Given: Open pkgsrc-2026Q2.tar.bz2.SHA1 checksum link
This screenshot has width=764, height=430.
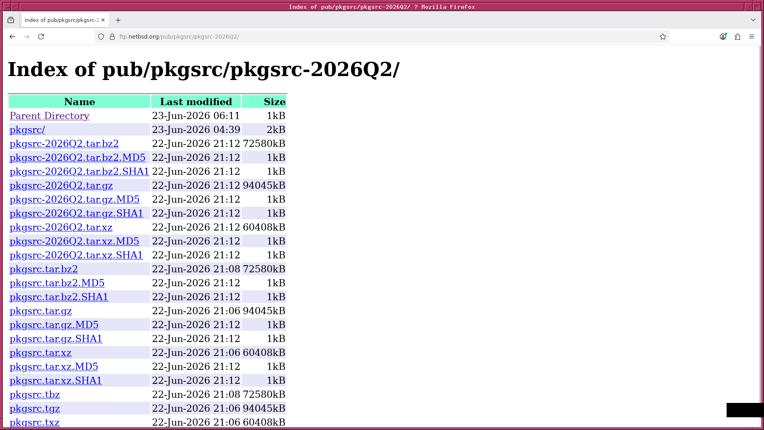Looking at the screenshot, I should (x=79, y=172).
